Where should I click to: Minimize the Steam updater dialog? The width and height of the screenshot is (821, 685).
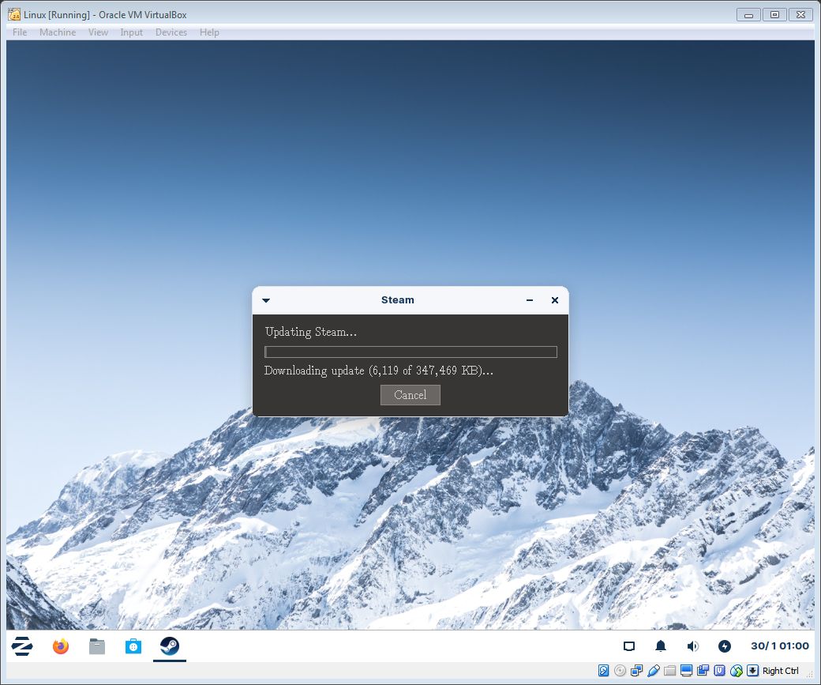(530, 300)
